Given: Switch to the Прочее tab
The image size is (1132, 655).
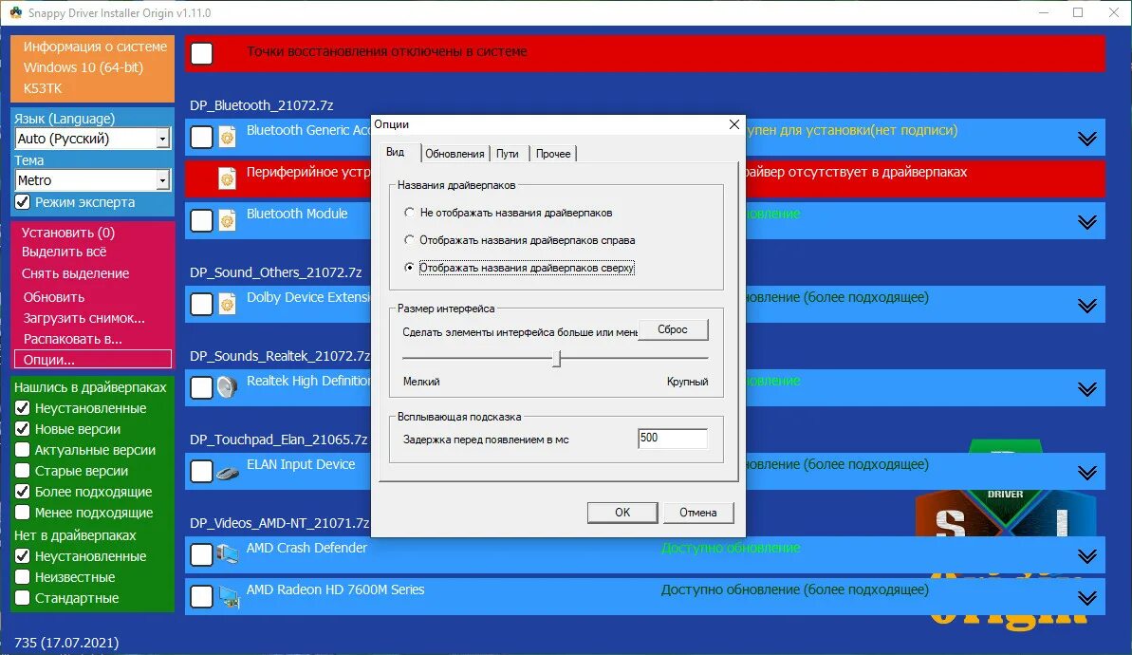Looking at the screenshot, I should (x=553, y=153).
